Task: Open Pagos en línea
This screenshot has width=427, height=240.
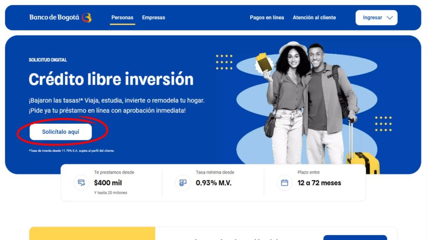Action: pyautogui.click(x=266, y=17)
